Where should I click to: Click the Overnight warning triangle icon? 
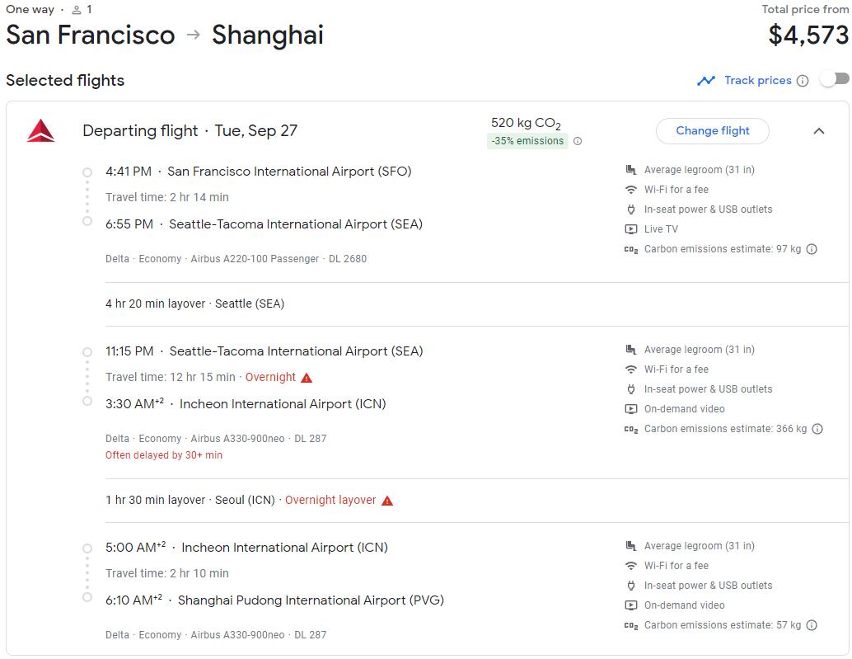click(307, 378)
